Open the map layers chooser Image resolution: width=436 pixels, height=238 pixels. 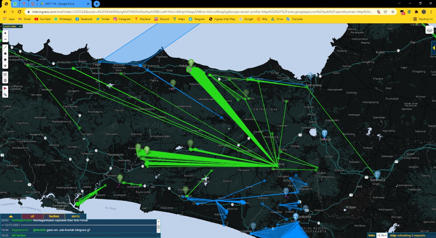pos(430,30)
